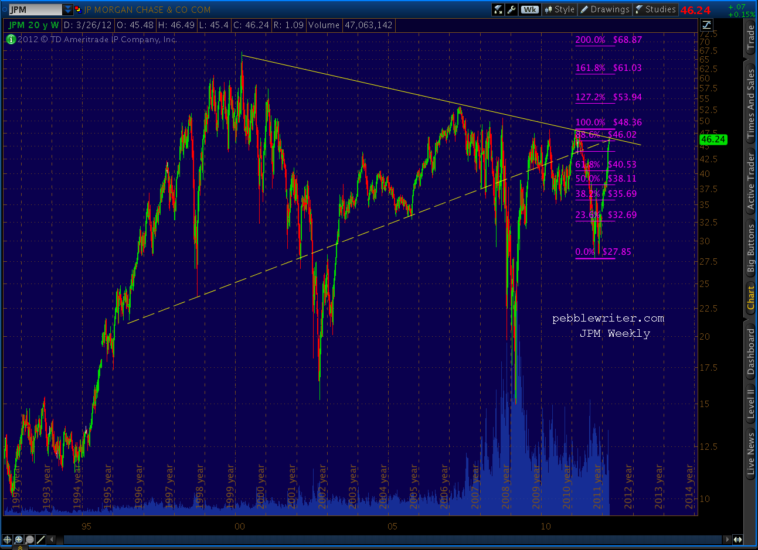This screenshot has height=550, width=758.
Task: Click the H: 46.49 high value
Action: [176, 25]
